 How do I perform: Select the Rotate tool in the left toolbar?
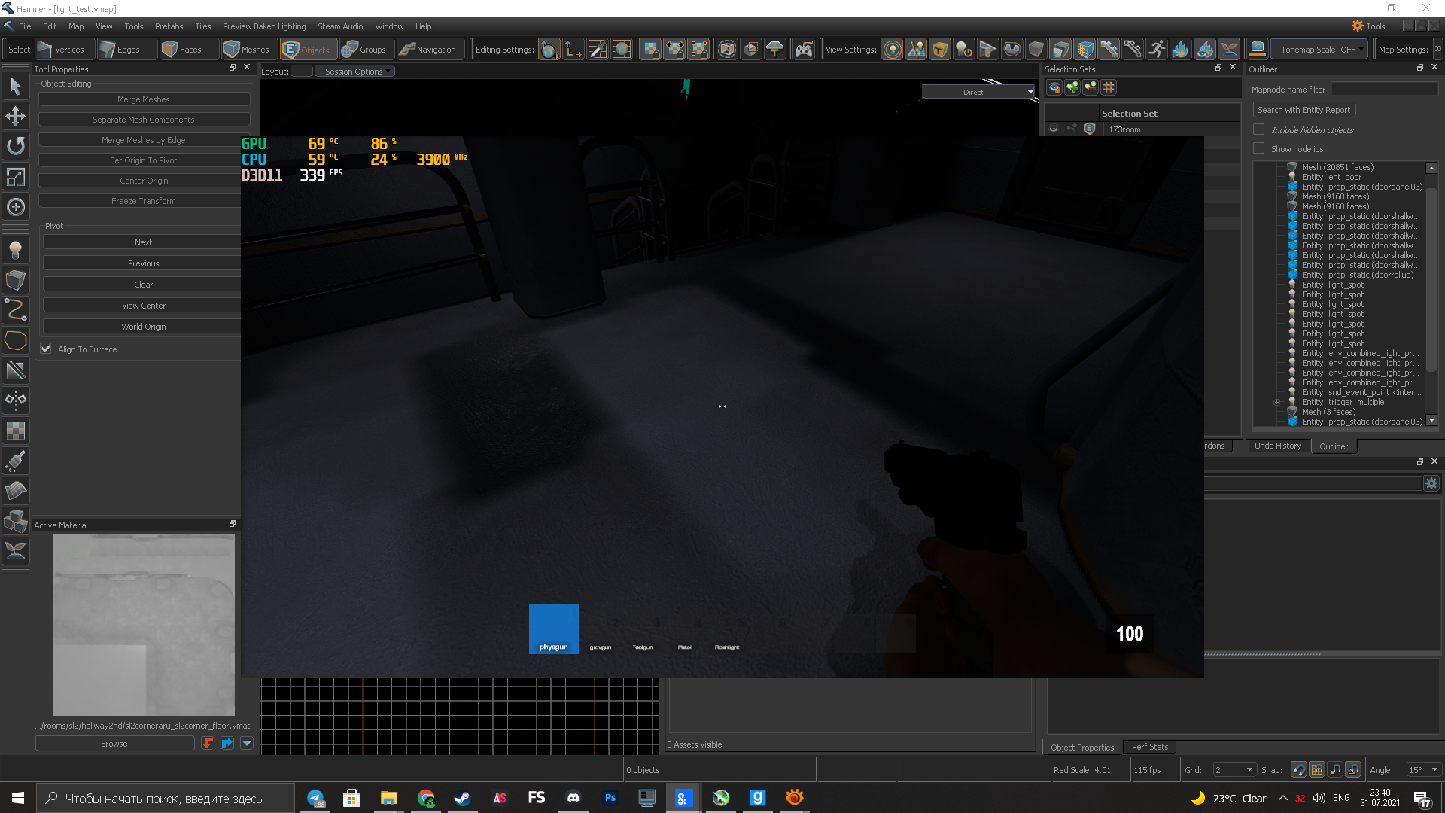coord(16,146)
